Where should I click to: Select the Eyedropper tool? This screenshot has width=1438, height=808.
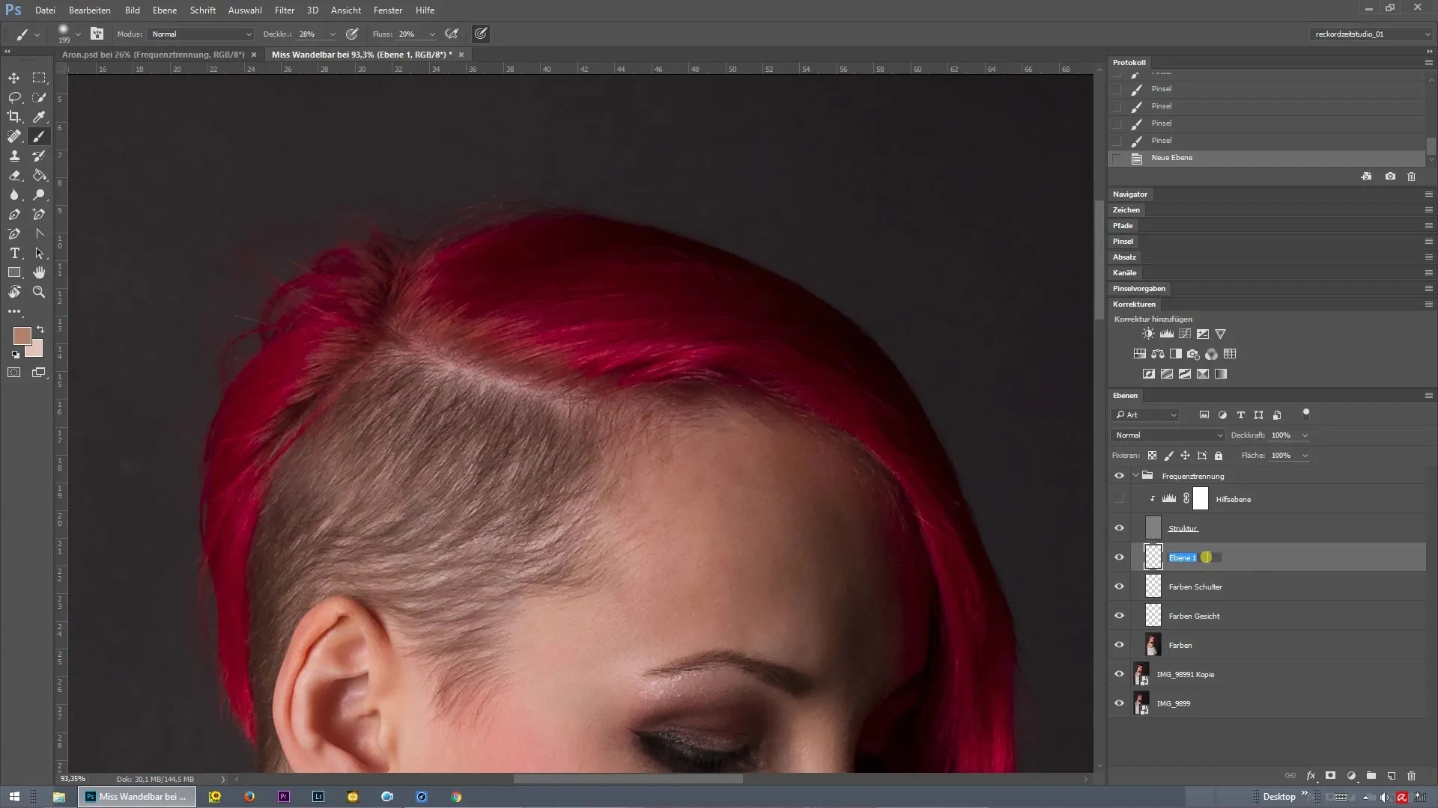pos(39,117)
